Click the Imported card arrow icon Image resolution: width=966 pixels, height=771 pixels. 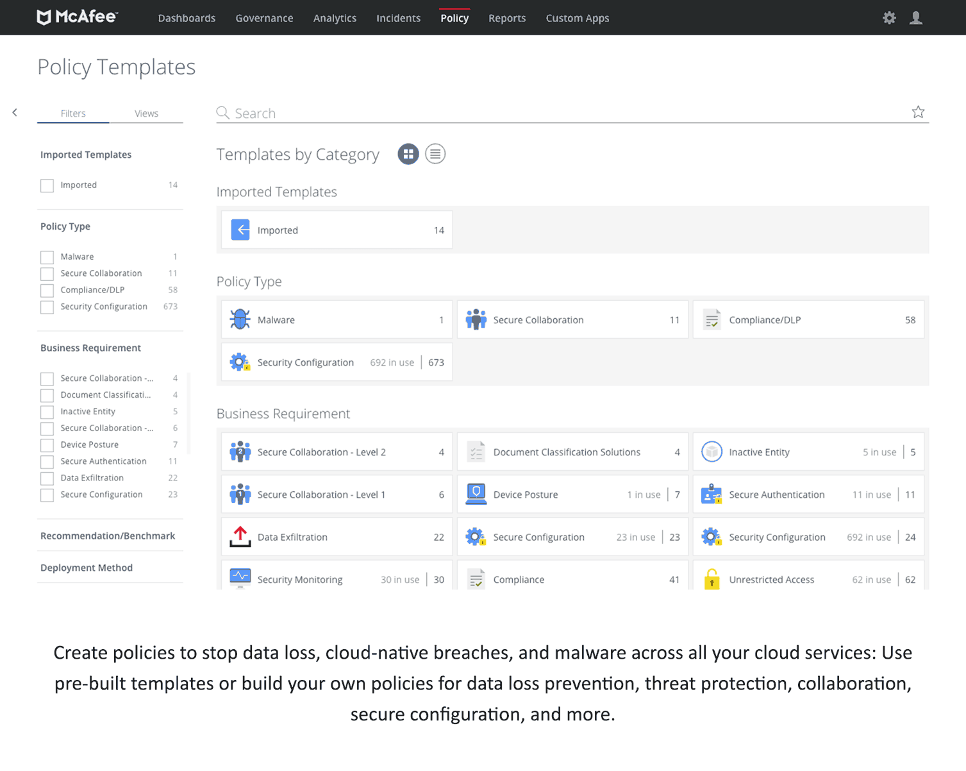point(240,230)
